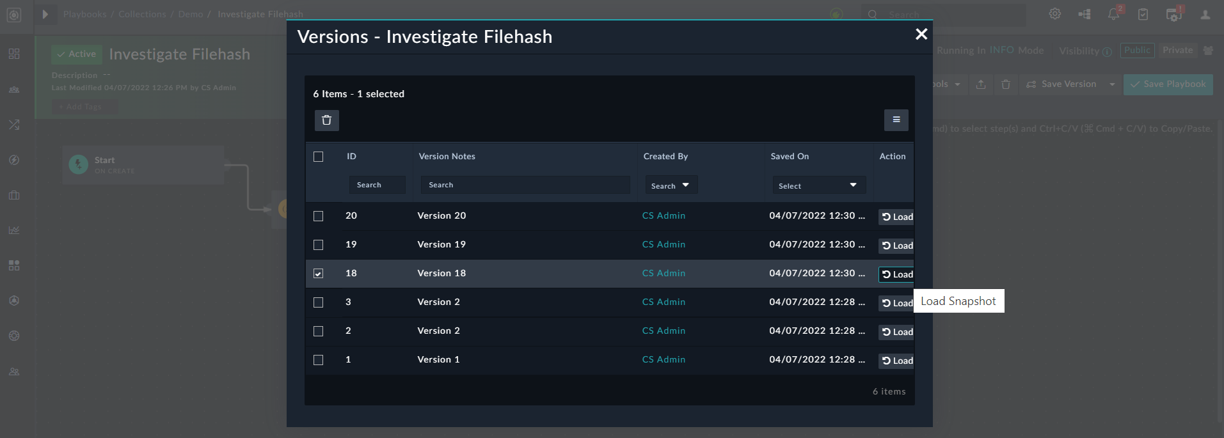1224x438 pixels.
Task: Open the briefcase sidebar icon
Action: click(14, 195)
